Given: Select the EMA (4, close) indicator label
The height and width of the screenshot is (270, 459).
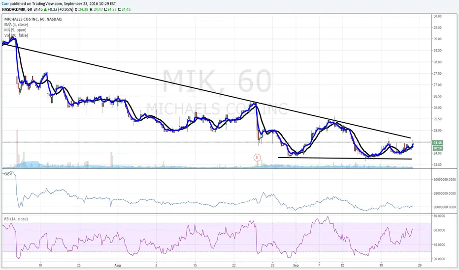Looking at the screenshot, I should (x=16, y=25).
